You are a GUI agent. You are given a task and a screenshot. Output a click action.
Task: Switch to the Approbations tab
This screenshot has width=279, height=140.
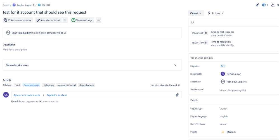tap(87, 85)
